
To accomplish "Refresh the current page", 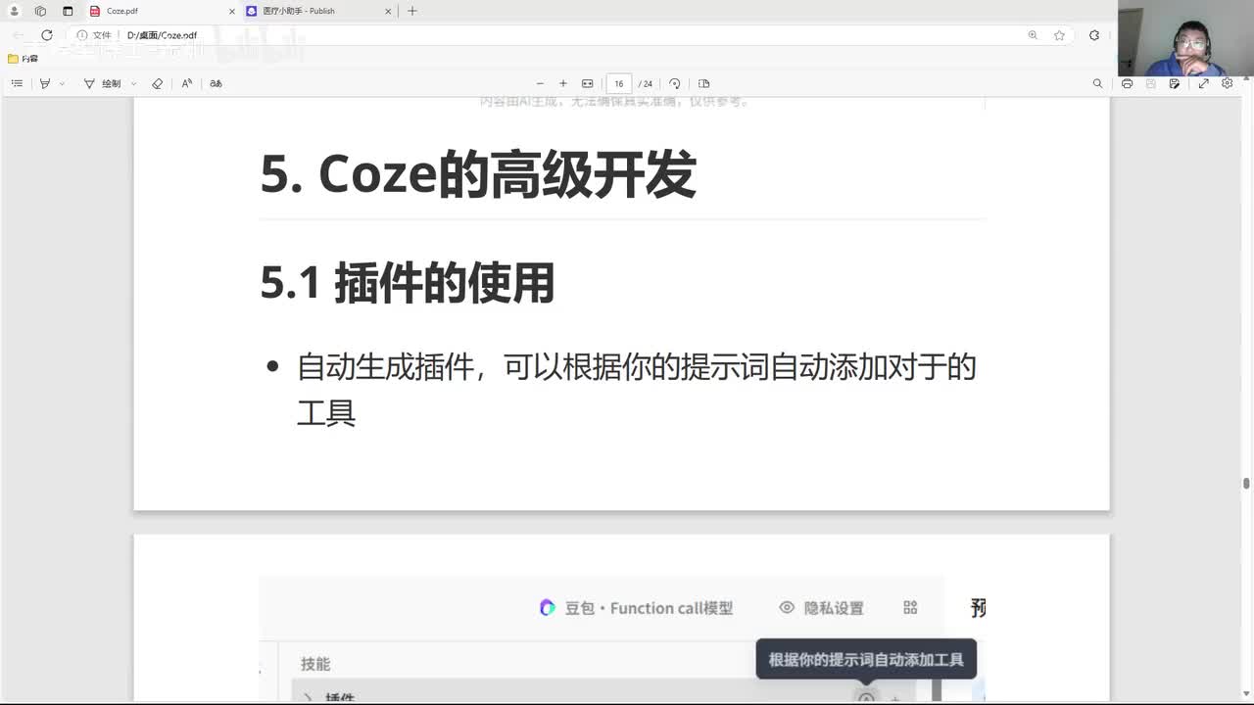I will coord(46,35).
